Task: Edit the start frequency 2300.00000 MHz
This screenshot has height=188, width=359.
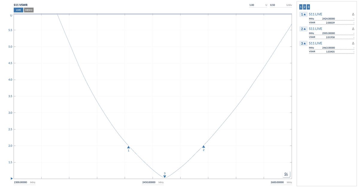Action: tap(25, 182)
